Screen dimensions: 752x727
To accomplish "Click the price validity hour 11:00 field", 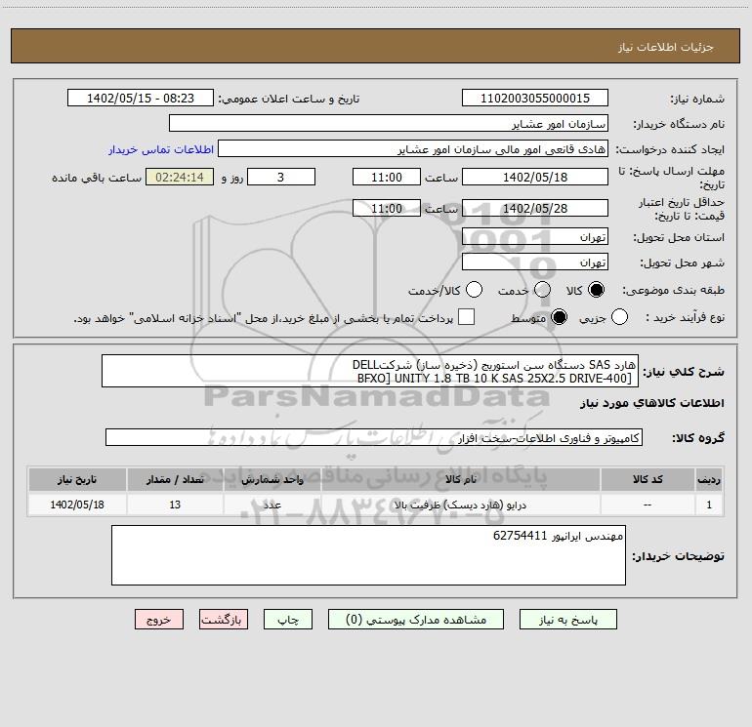I will [387, 208].
